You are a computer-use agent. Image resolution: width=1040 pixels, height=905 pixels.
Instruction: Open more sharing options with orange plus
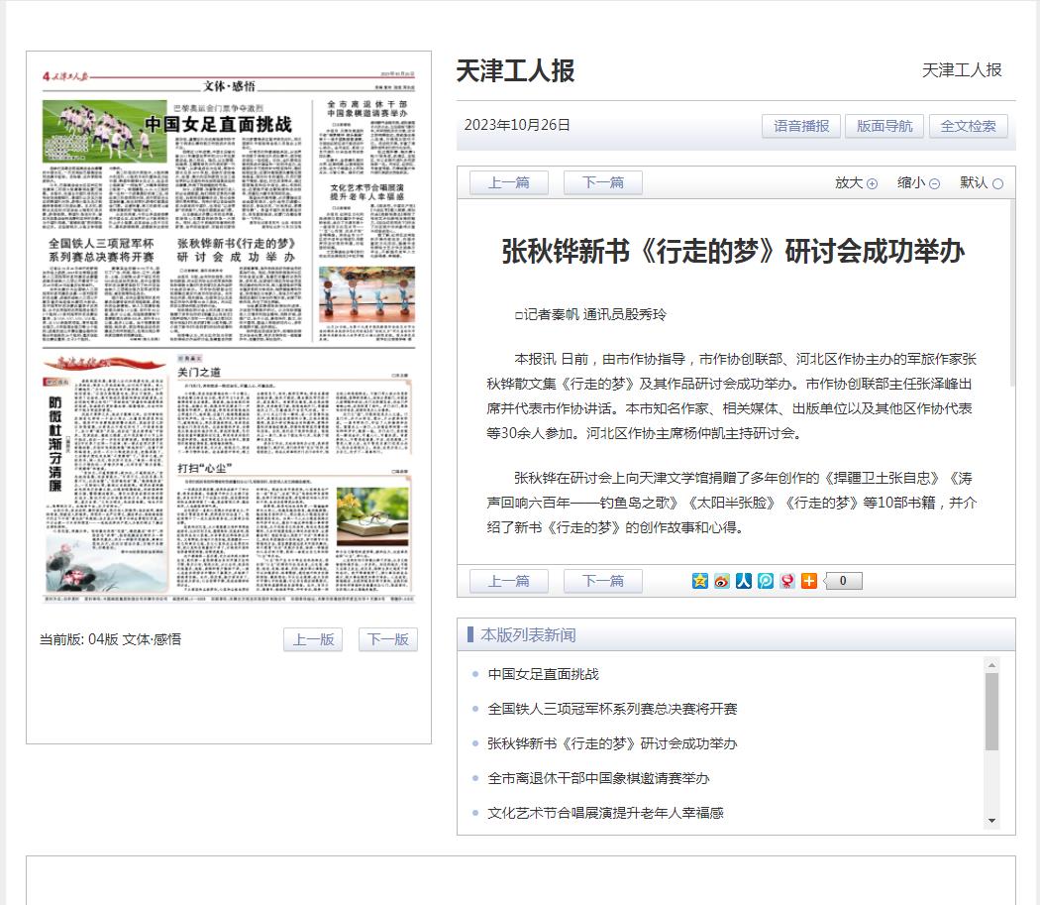[x=809, y=581]
